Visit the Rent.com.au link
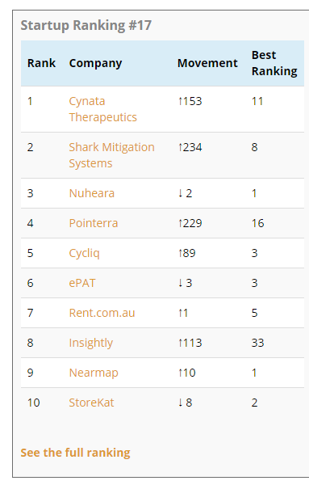This screenshot has height=485, width=309. (102, 313)
